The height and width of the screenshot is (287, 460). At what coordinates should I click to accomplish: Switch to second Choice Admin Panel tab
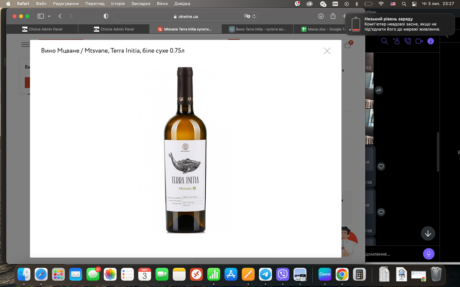click(x=114, y=29)
